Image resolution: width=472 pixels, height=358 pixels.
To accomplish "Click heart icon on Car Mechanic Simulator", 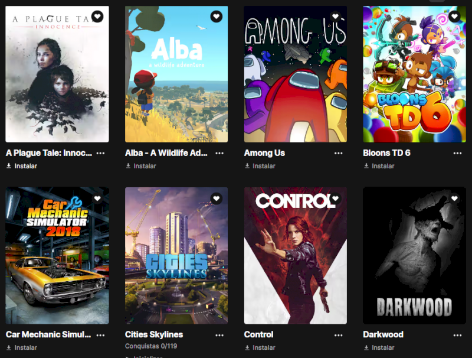I will click(x=97, y=198).
